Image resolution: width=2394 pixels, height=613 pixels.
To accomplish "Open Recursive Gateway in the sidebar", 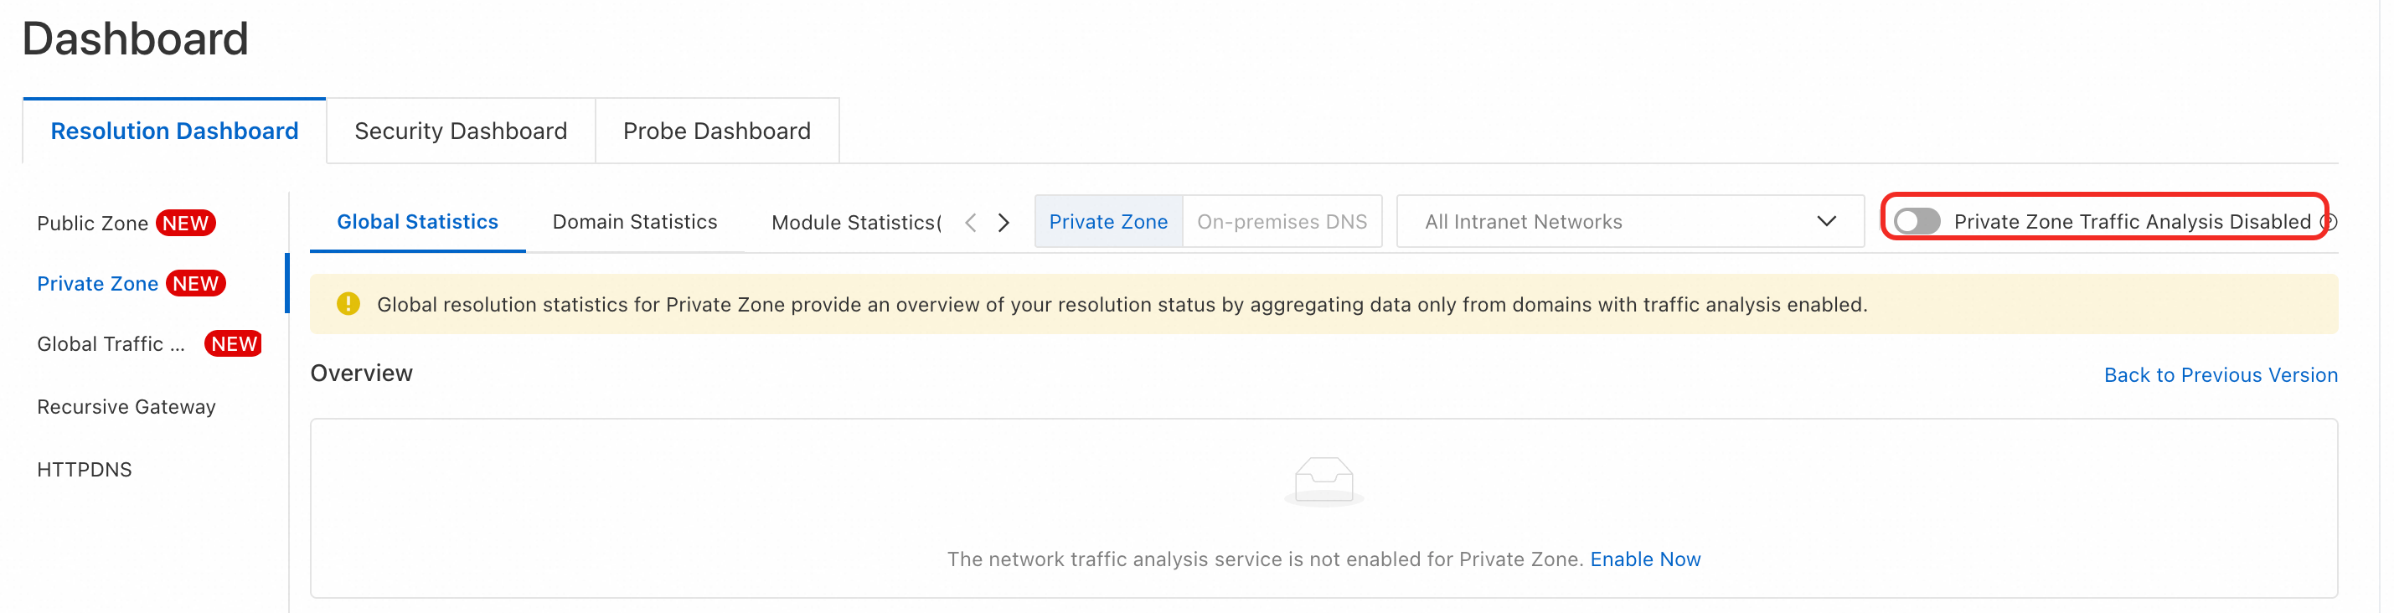I will coord(126,407).
